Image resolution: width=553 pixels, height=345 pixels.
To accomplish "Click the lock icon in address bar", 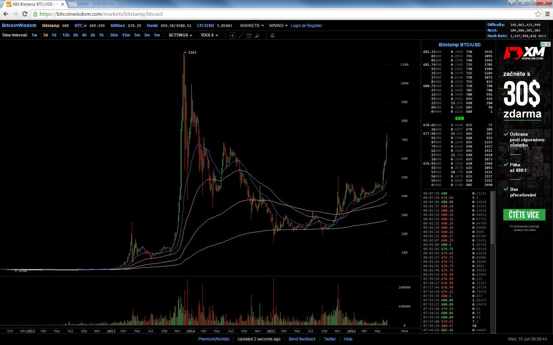I will [35, 14].
